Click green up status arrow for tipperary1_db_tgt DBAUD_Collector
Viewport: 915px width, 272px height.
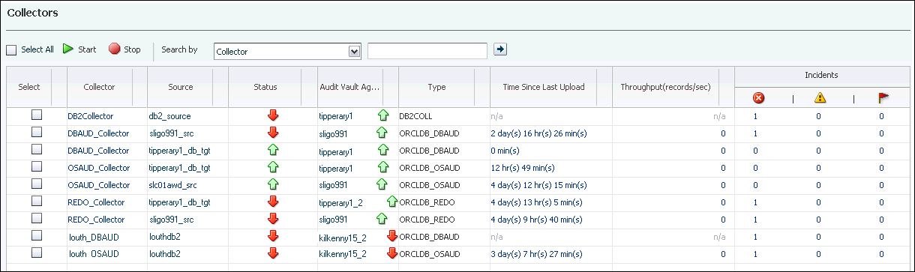273,150
